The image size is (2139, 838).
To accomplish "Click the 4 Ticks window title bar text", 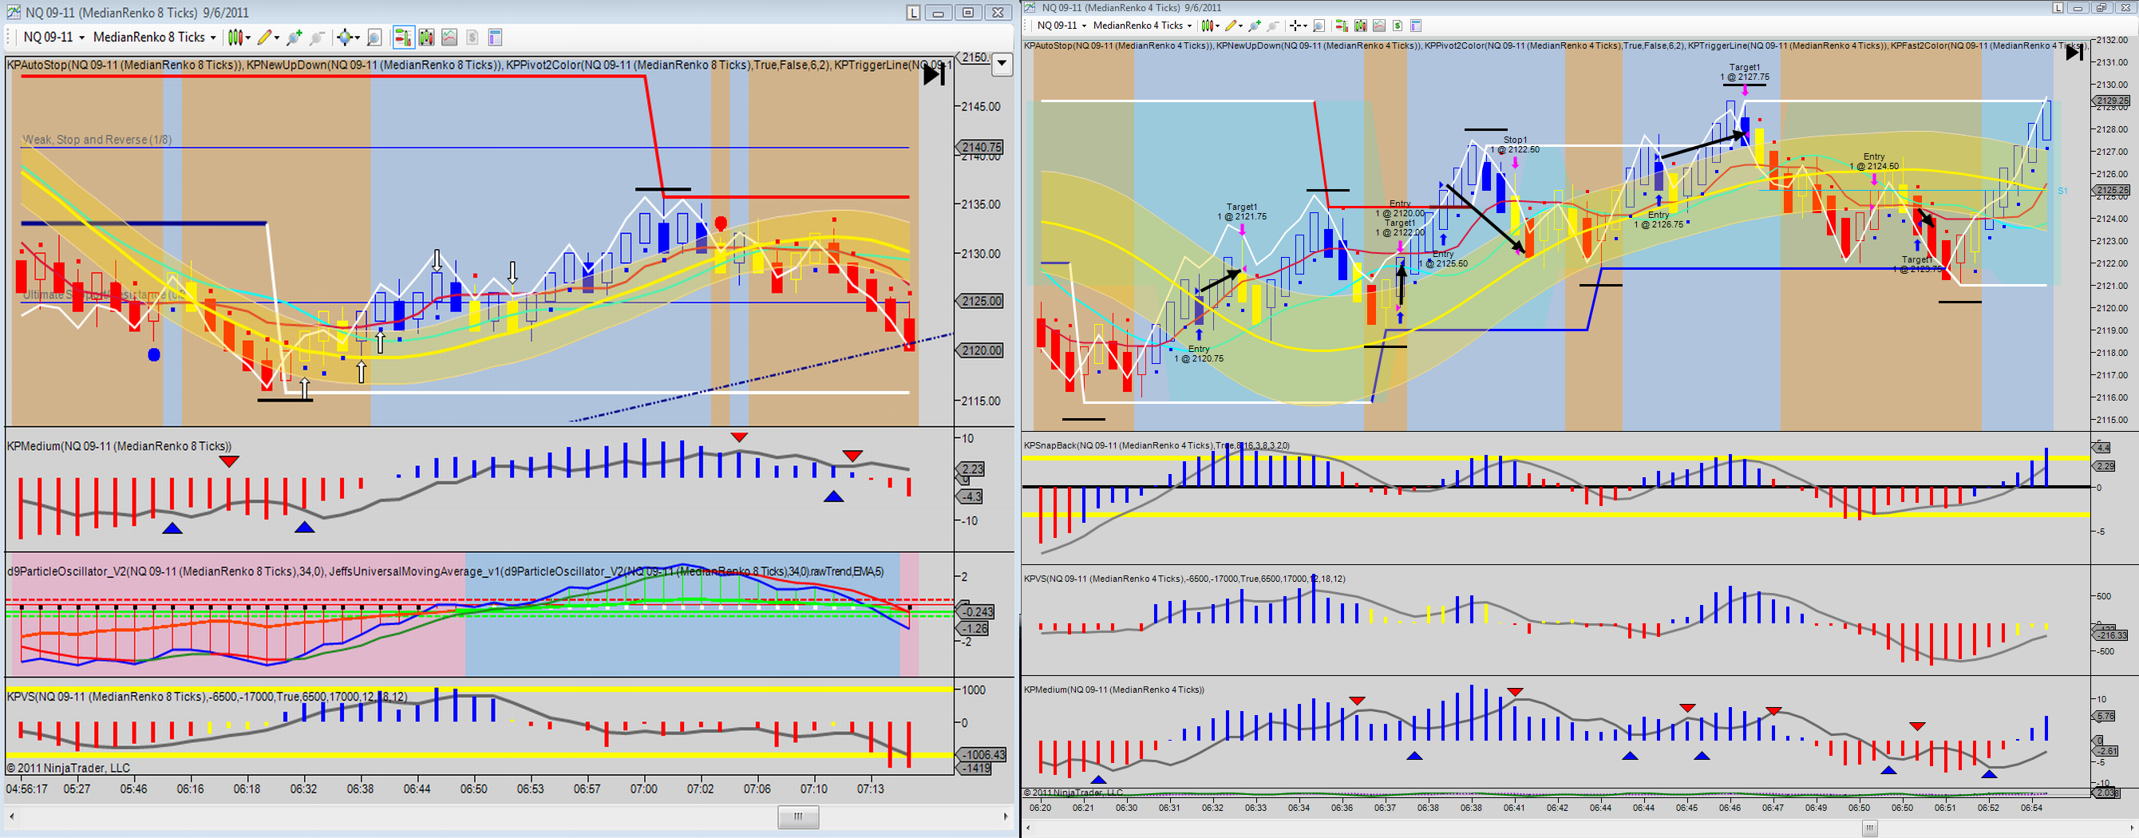I will 1132,7.
